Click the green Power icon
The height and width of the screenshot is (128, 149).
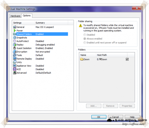pyautogui.click(x=15, y=31)
